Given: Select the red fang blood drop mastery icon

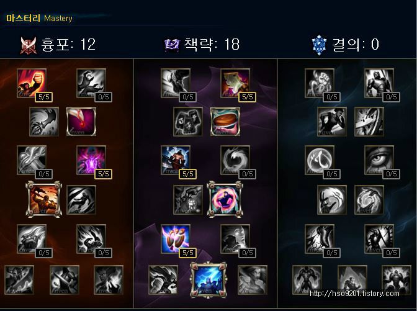Looking at the screenshot, I should (81, 122).
